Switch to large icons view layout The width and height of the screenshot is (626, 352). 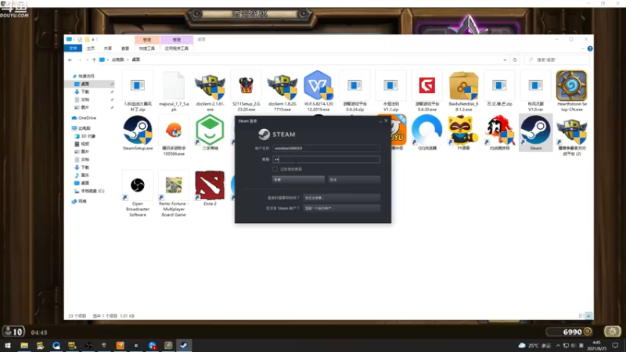(588, 316)
